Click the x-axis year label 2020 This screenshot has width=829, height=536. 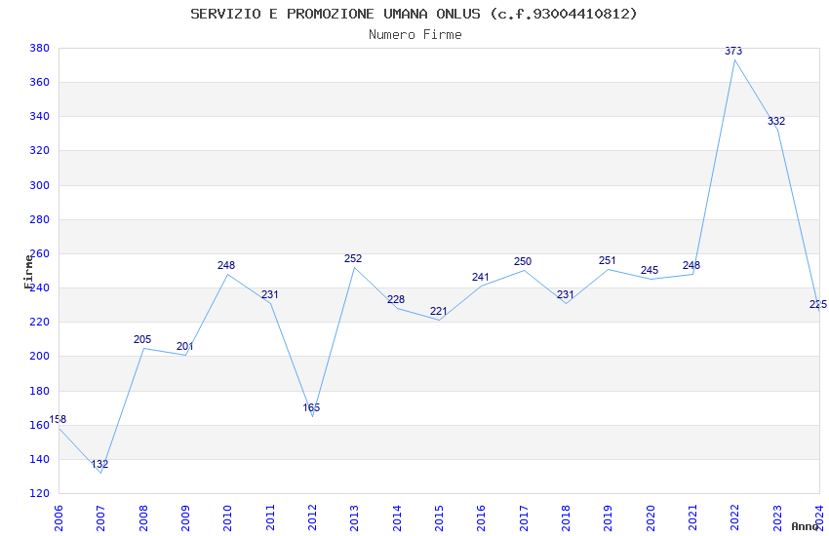pyautogui.click(x=651, y=518)
